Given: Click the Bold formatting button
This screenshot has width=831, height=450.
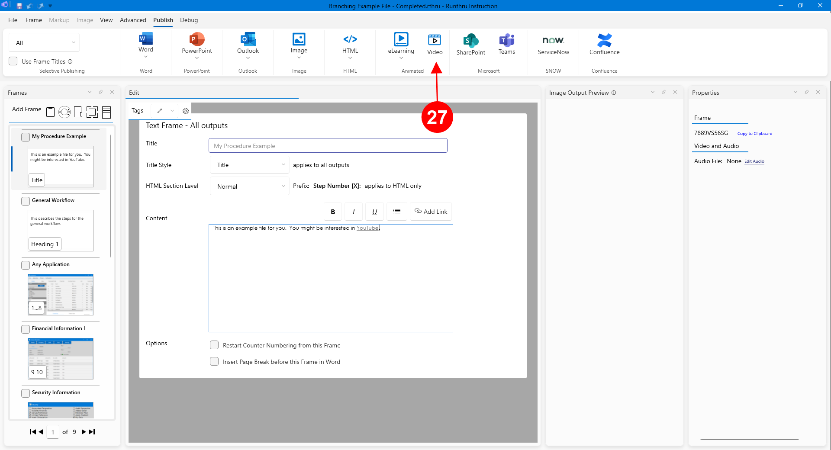Looking at the screenshot, I should pyautogui.click(x=333, y=212).
